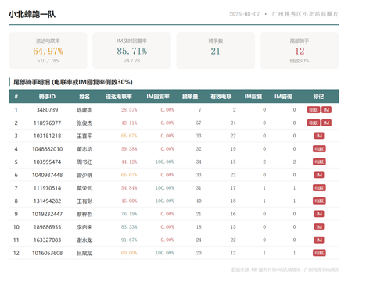Click the 44.12% call rate in row 5
This screenshot has height=281, width=391.
coord(129,162)
